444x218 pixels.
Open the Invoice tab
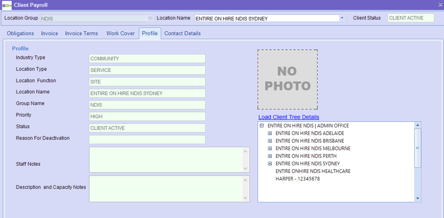50,34
